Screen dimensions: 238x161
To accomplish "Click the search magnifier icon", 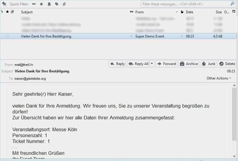I will pos(232,4).
